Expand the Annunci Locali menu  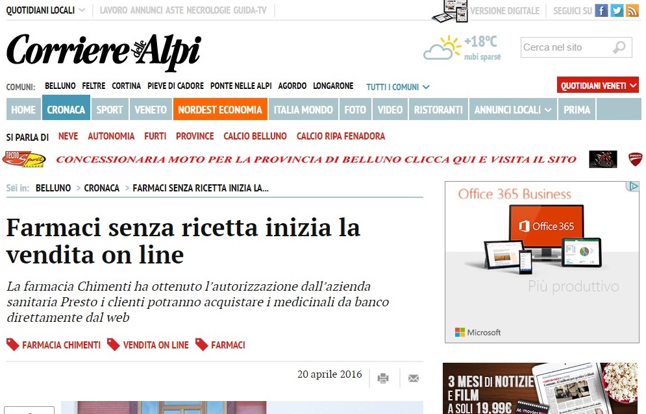pyautogui.click(x=513, y=110)
